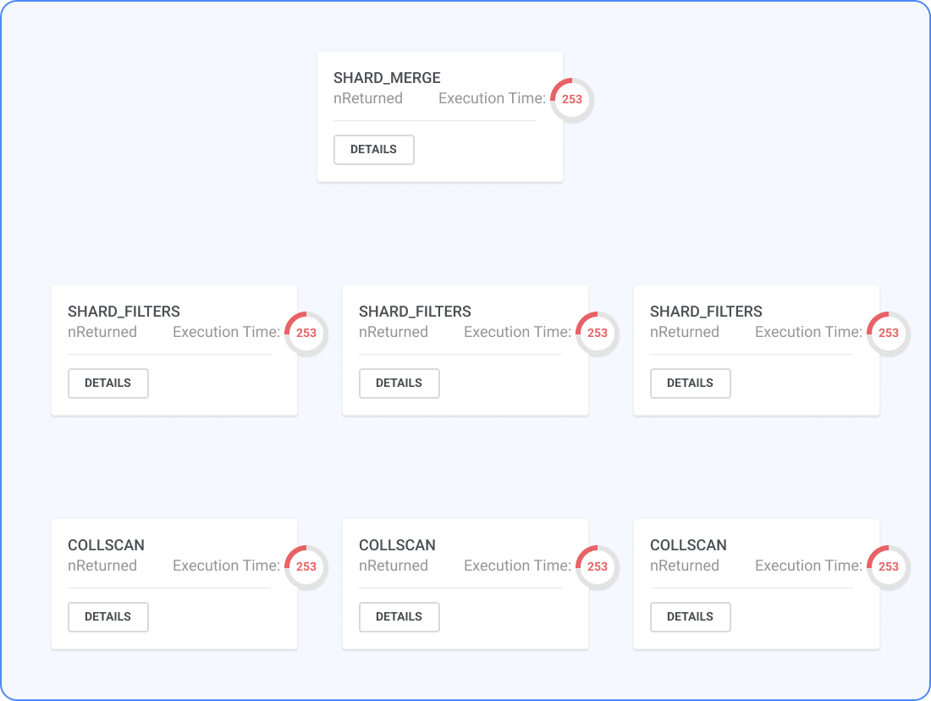Screen dimensions: 931x701
Task: Show DETAILS for the middle COLLSCAN card
Action: pos(399,616)
